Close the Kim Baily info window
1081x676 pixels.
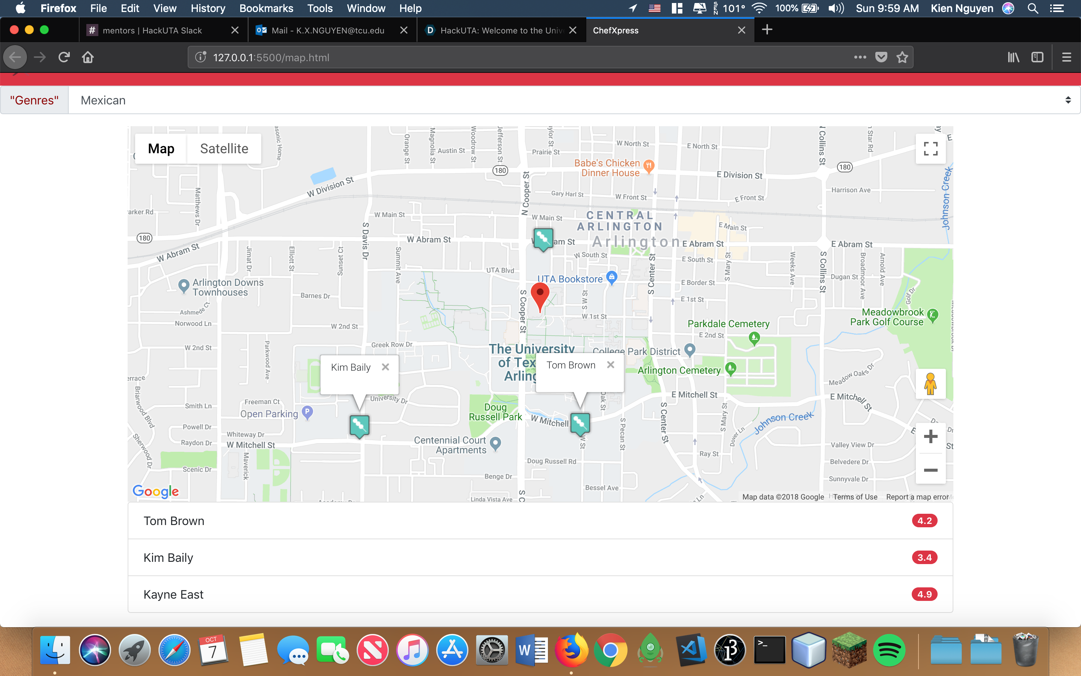(x=385, y=367)
